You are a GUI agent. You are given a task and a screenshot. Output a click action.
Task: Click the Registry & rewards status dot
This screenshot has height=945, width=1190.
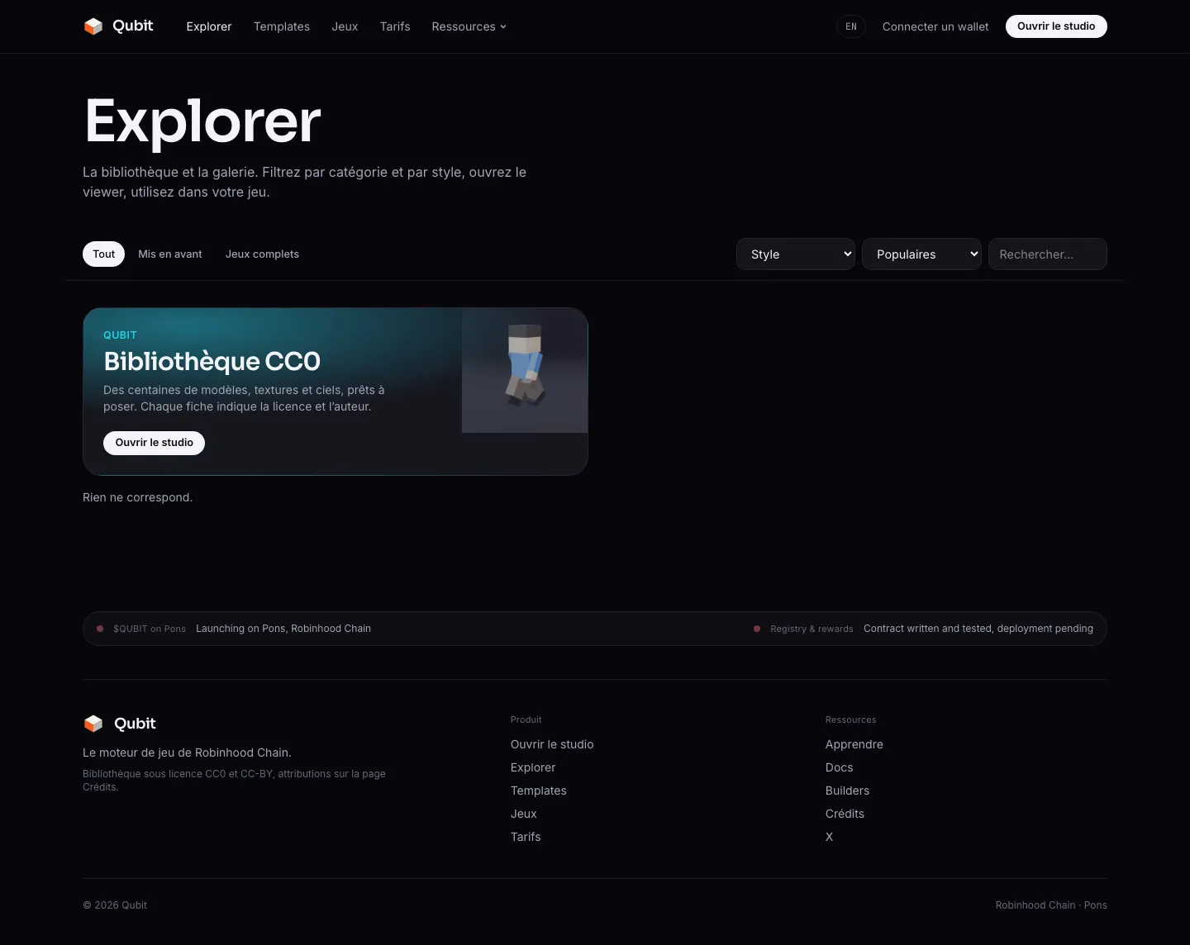tap(757, 629)
